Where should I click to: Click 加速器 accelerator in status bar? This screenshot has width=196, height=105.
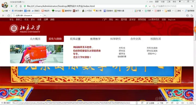tap(150, 103)
